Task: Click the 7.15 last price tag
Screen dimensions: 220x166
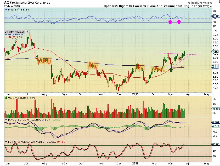Action: point(215,52)
